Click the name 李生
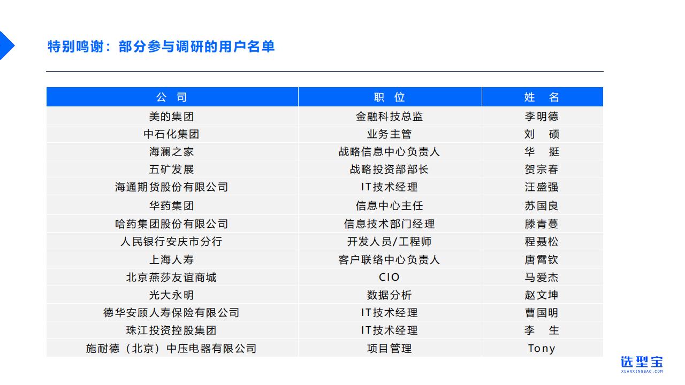The image size is (685, 385). [x=542, y=330]
